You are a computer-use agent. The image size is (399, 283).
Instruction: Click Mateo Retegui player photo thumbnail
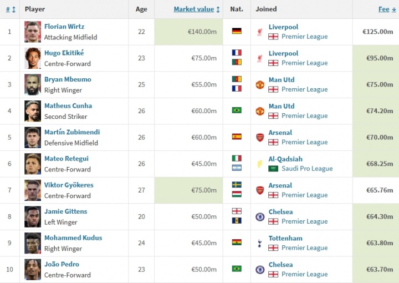33,164
